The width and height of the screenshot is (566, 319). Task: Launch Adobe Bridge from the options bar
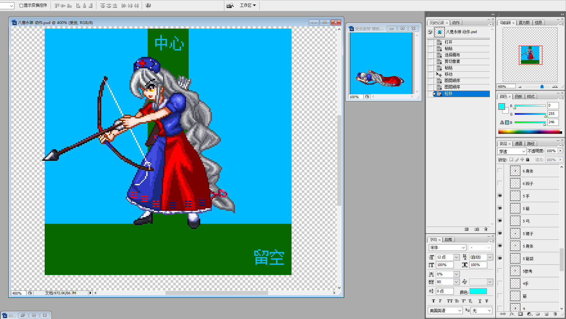coord(230,5)
